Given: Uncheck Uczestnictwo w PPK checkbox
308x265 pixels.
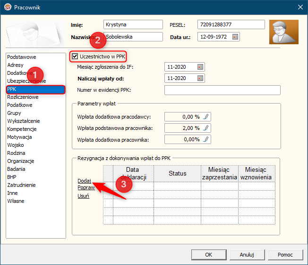Looking at the screenshot, I should [x=75, y=56].
